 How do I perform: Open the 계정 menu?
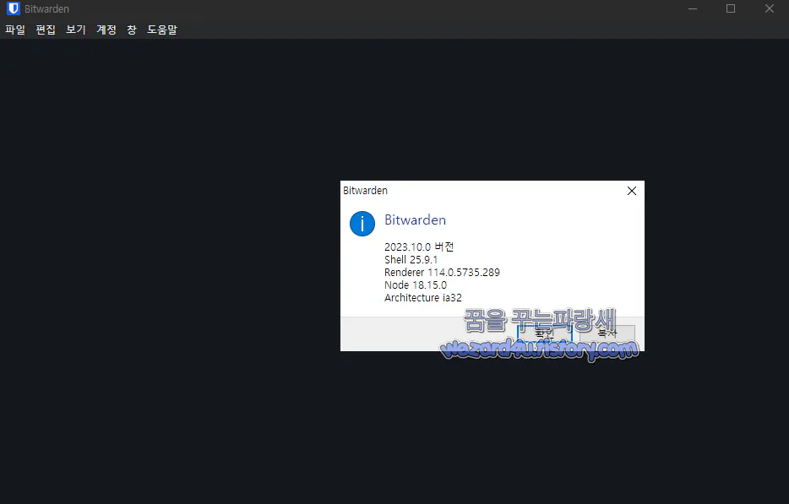coord(106,30)
